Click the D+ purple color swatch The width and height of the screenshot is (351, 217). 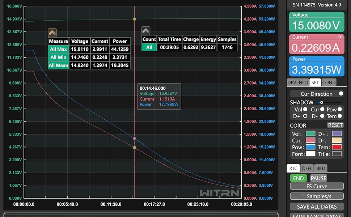point(337,134)
